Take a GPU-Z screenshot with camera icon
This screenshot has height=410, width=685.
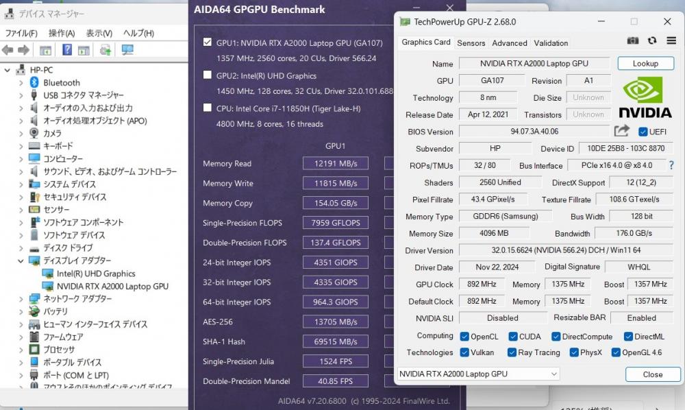click(633, 42)
